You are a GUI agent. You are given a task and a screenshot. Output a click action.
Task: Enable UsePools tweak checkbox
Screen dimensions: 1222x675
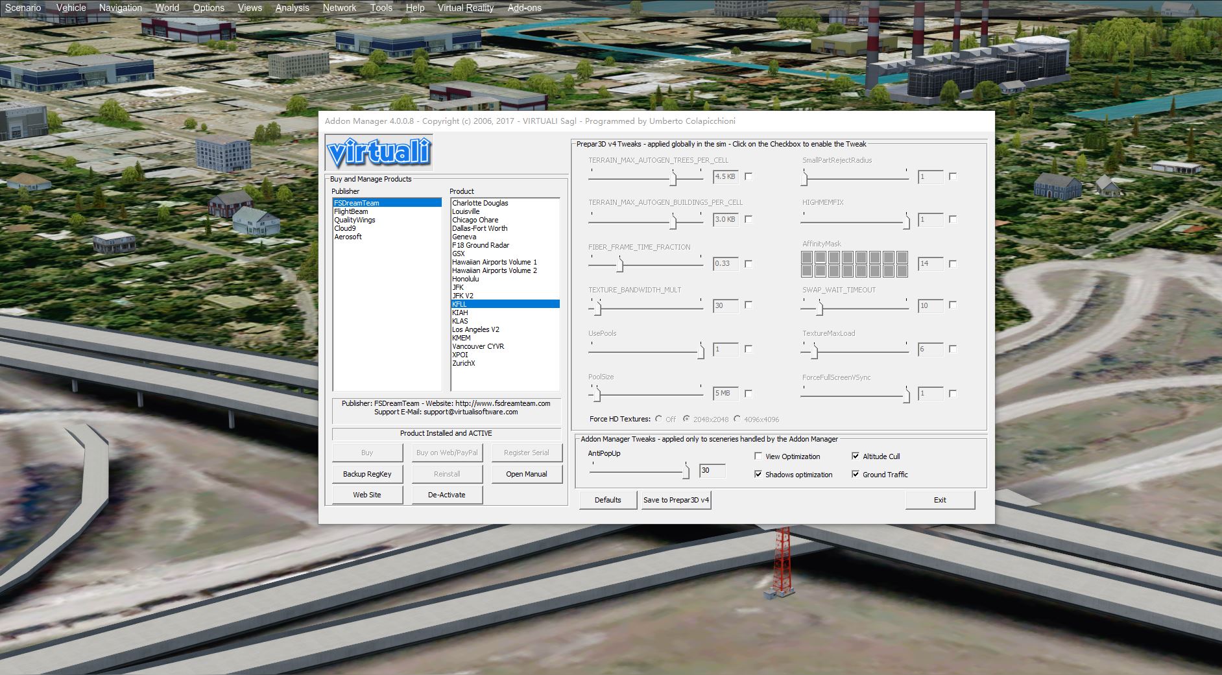click(x=749, y=349)
